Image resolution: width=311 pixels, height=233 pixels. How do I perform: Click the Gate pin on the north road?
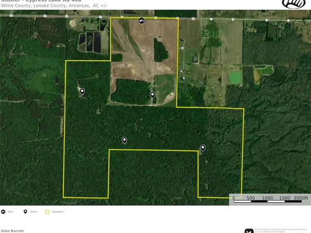coord(141,21)
